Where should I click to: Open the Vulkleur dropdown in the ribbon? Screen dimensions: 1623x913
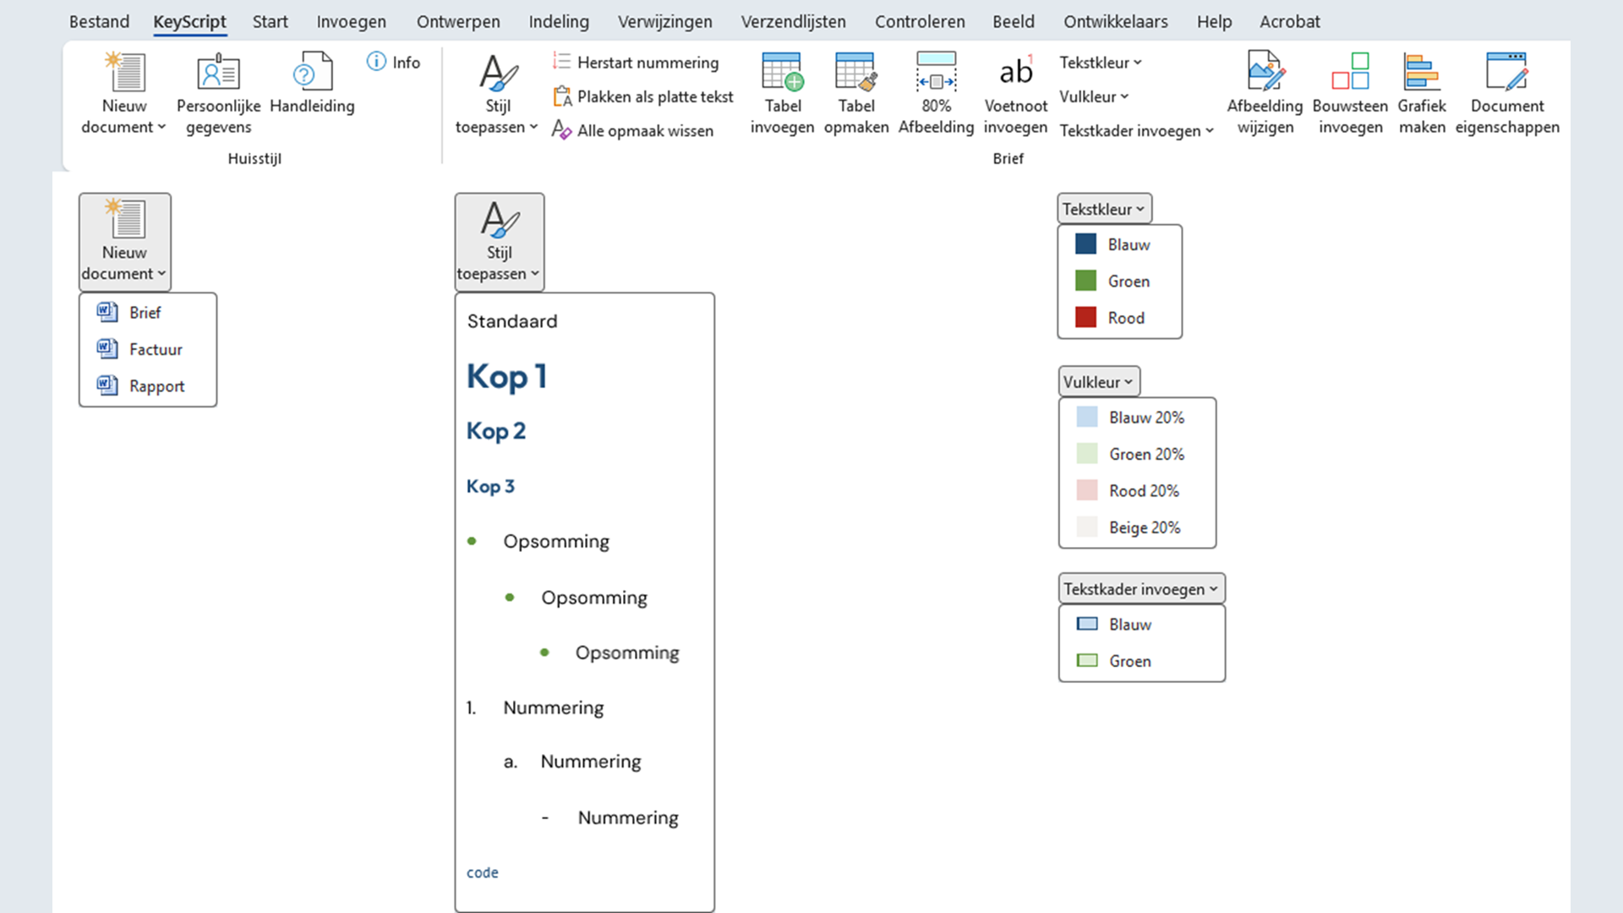point(1094,96)
